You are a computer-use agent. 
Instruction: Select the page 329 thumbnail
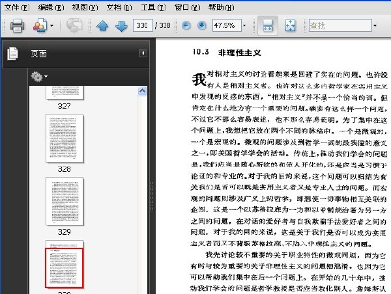tap(65, 201)
